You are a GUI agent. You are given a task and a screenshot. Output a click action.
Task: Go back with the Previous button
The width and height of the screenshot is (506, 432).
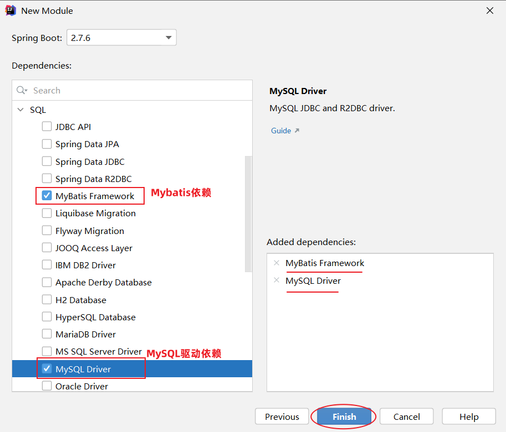[x=282, y=417]
